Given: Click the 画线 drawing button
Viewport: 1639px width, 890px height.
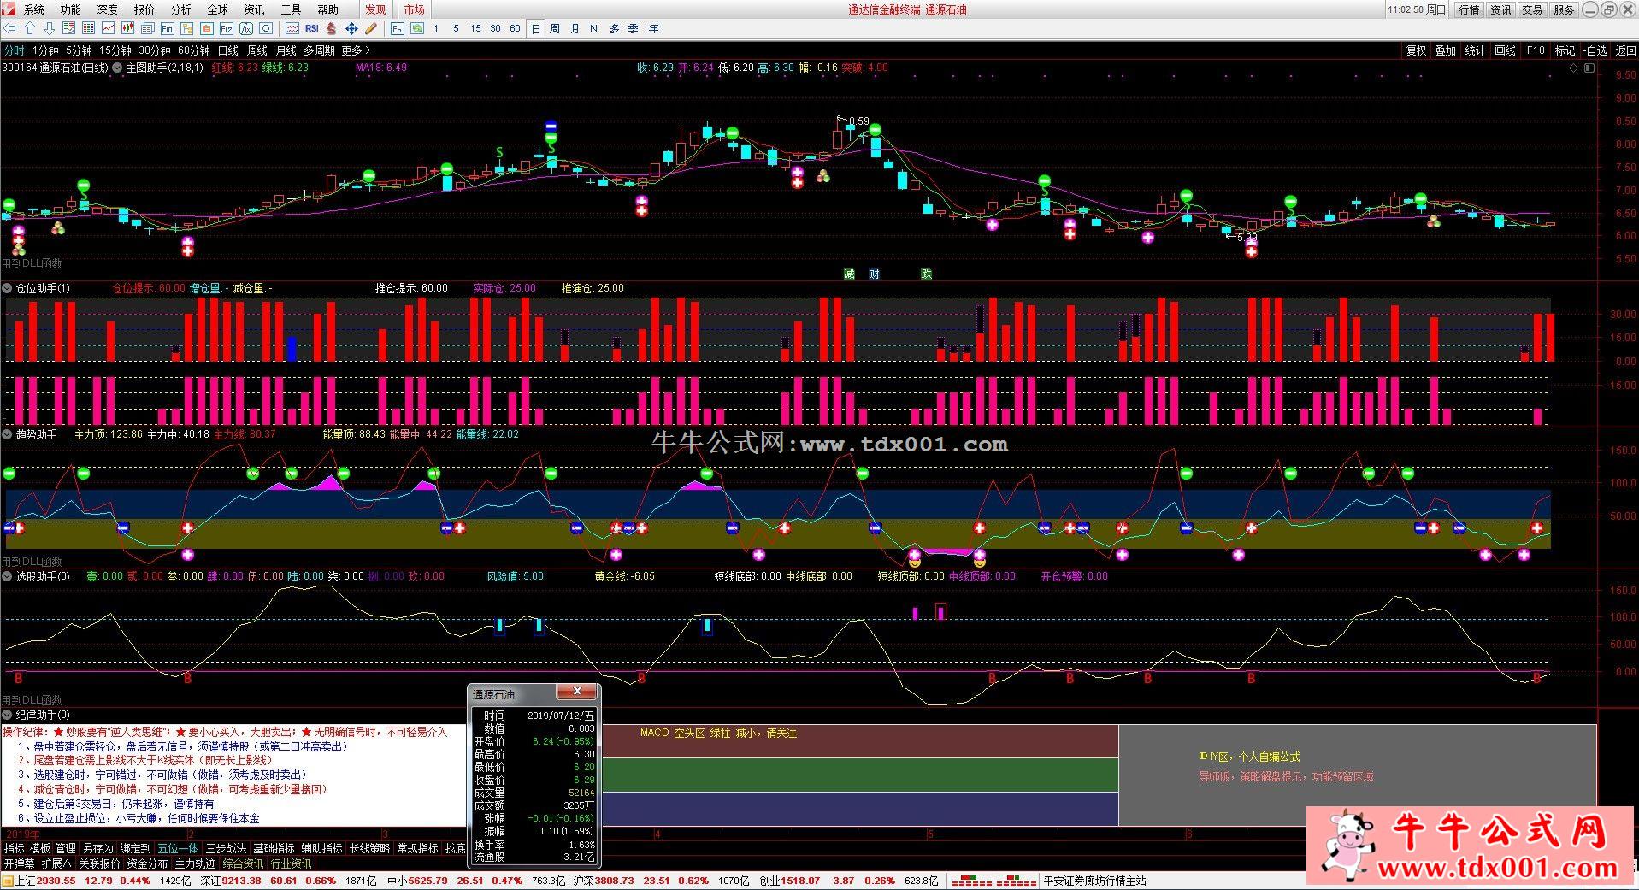Looking at the screenshot, I should (x=1505, y=50).
